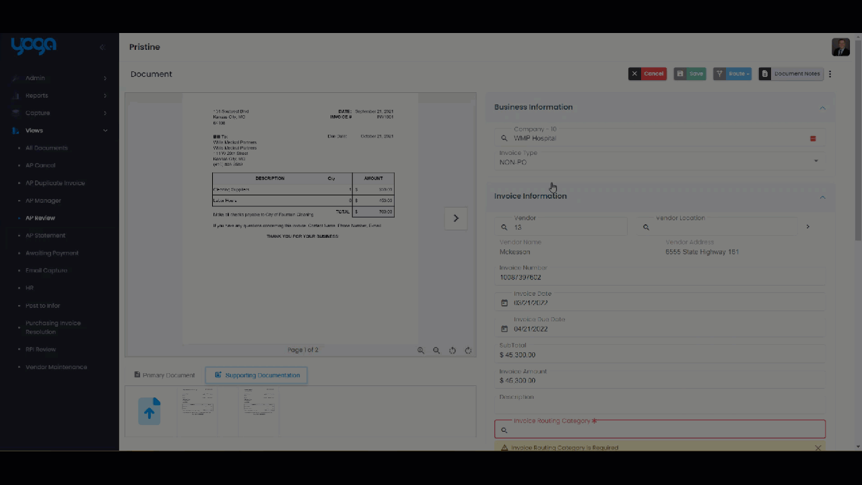Open the Route dropdown button
The image size is (862, 485).
click(733, 74)
